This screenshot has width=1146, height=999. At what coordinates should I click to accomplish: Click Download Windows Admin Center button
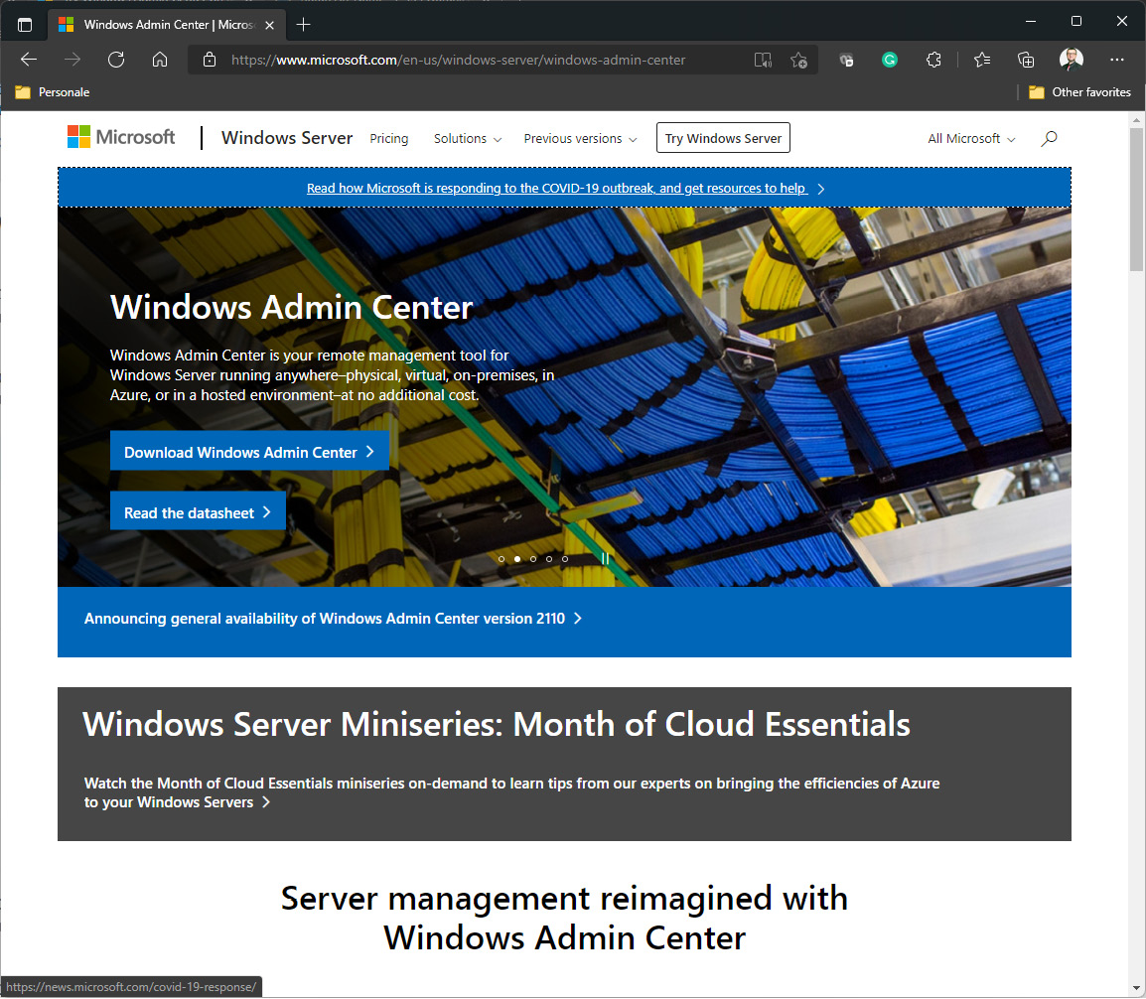249,452
